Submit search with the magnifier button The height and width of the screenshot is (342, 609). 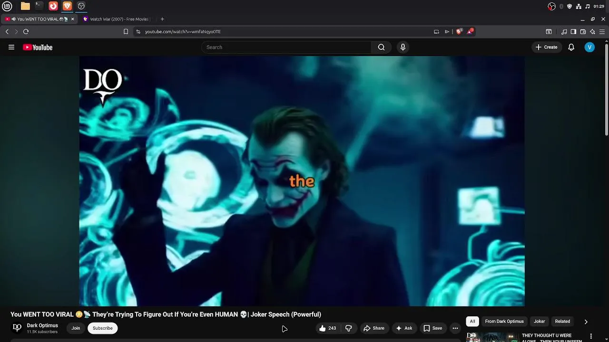tap(381, 47)
